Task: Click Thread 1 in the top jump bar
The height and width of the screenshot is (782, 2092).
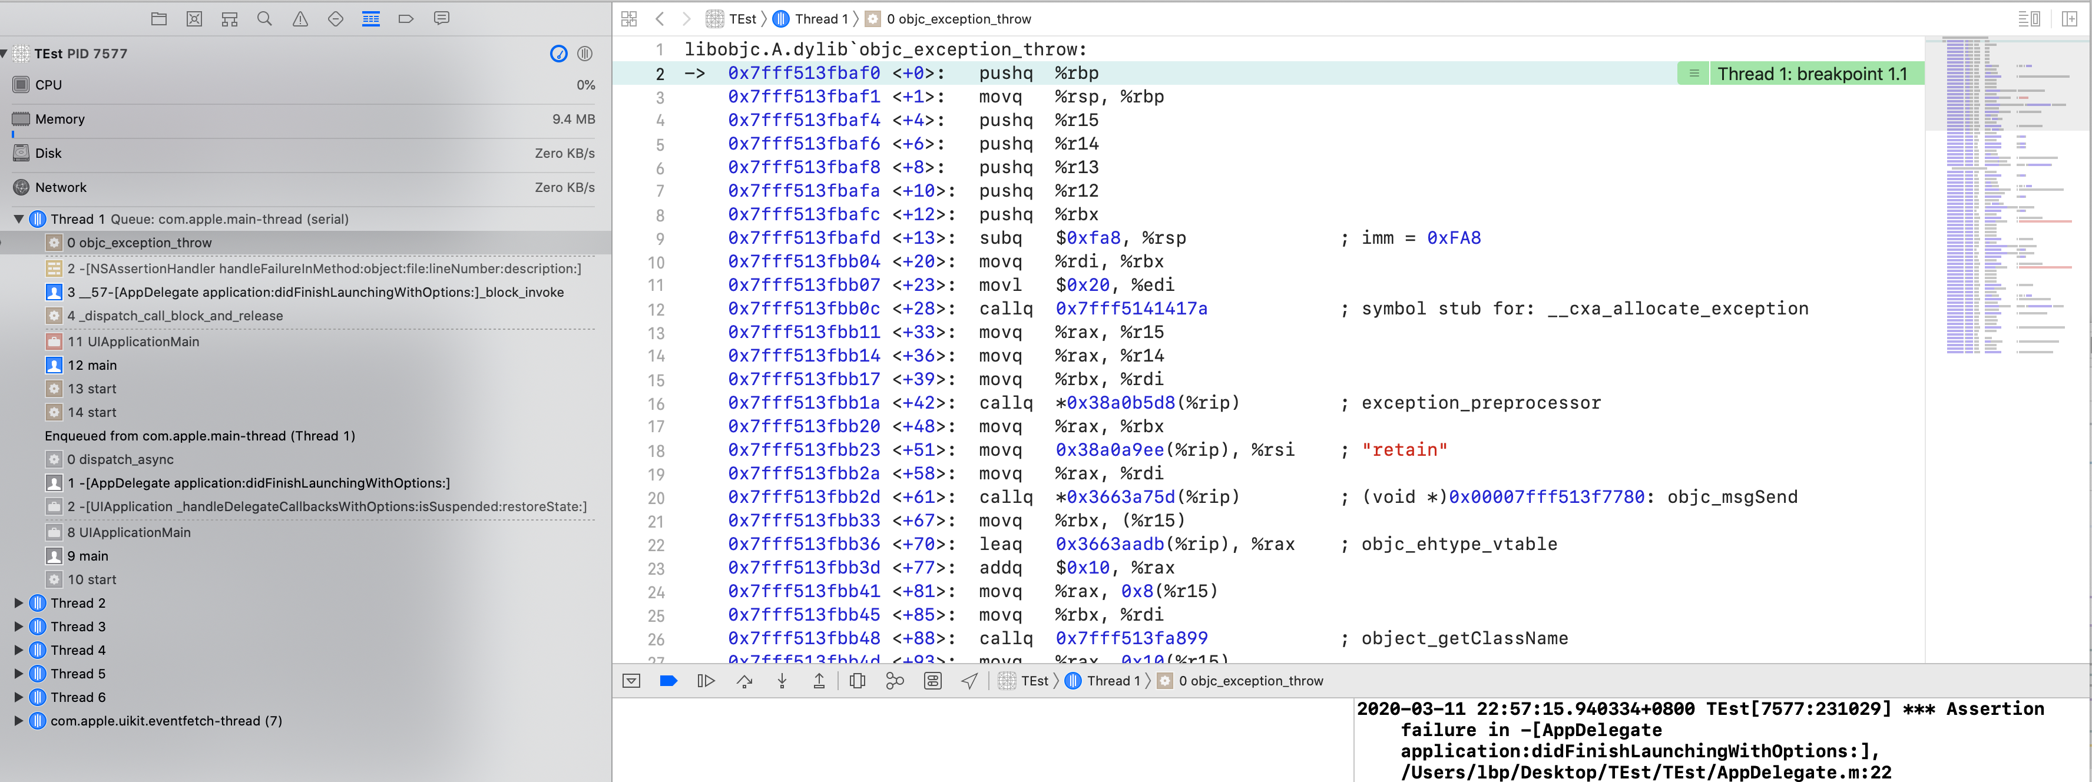Action: click(810, 19)
